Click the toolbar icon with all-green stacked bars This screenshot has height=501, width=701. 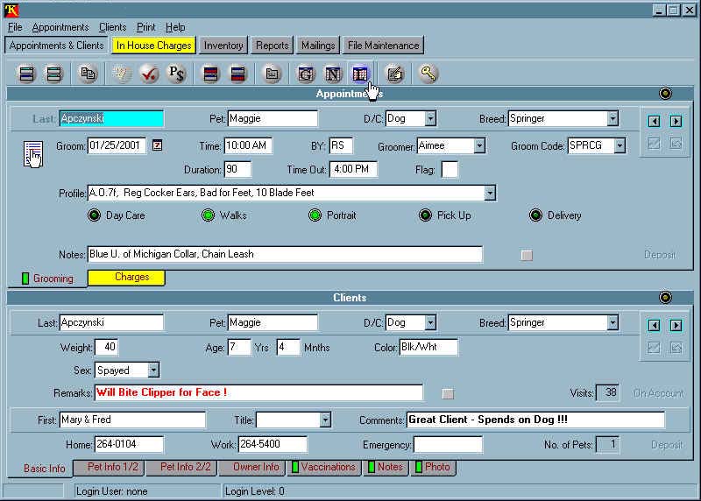[54, 74]
